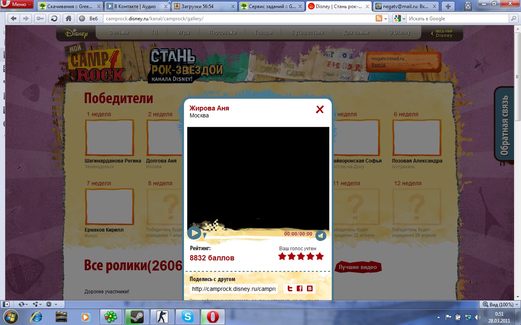Open the ТВ menu item
The width and height of the screenshot is (521, 325).
pos(154,32)
